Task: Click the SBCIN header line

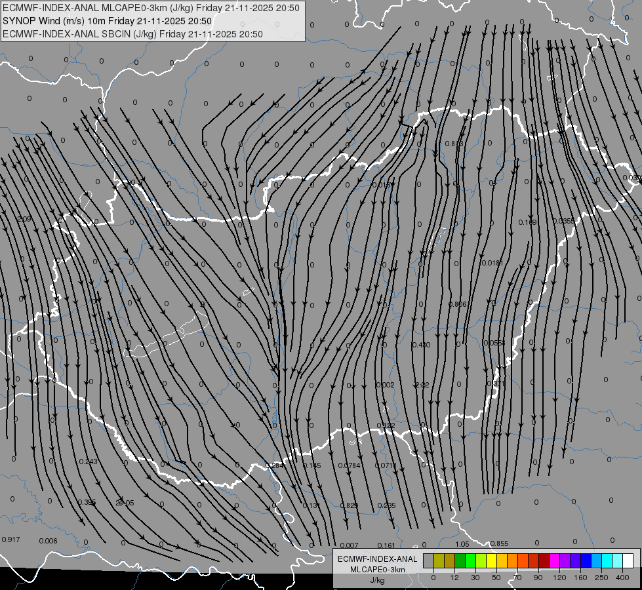Action: click(x=132, y=34)
